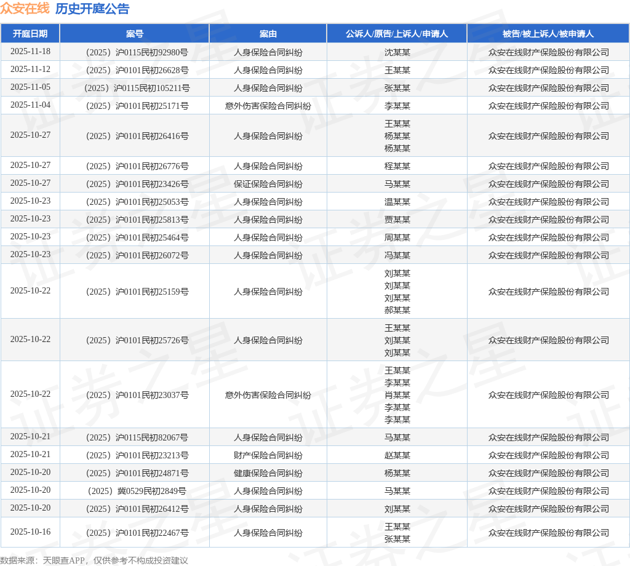Select the 被告/被上诉人/被申请人 column header
Viewport: 630px width, 566px height.
tap(548, 34)
